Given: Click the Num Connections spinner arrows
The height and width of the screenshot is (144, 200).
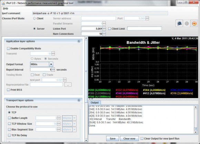Looking at the screenshot, I should pos(104,34).
